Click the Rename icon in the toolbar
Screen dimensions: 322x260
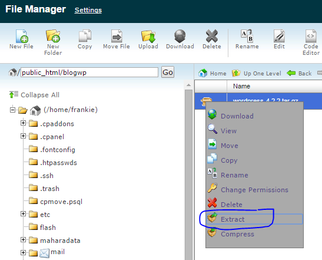coord(247,35)
